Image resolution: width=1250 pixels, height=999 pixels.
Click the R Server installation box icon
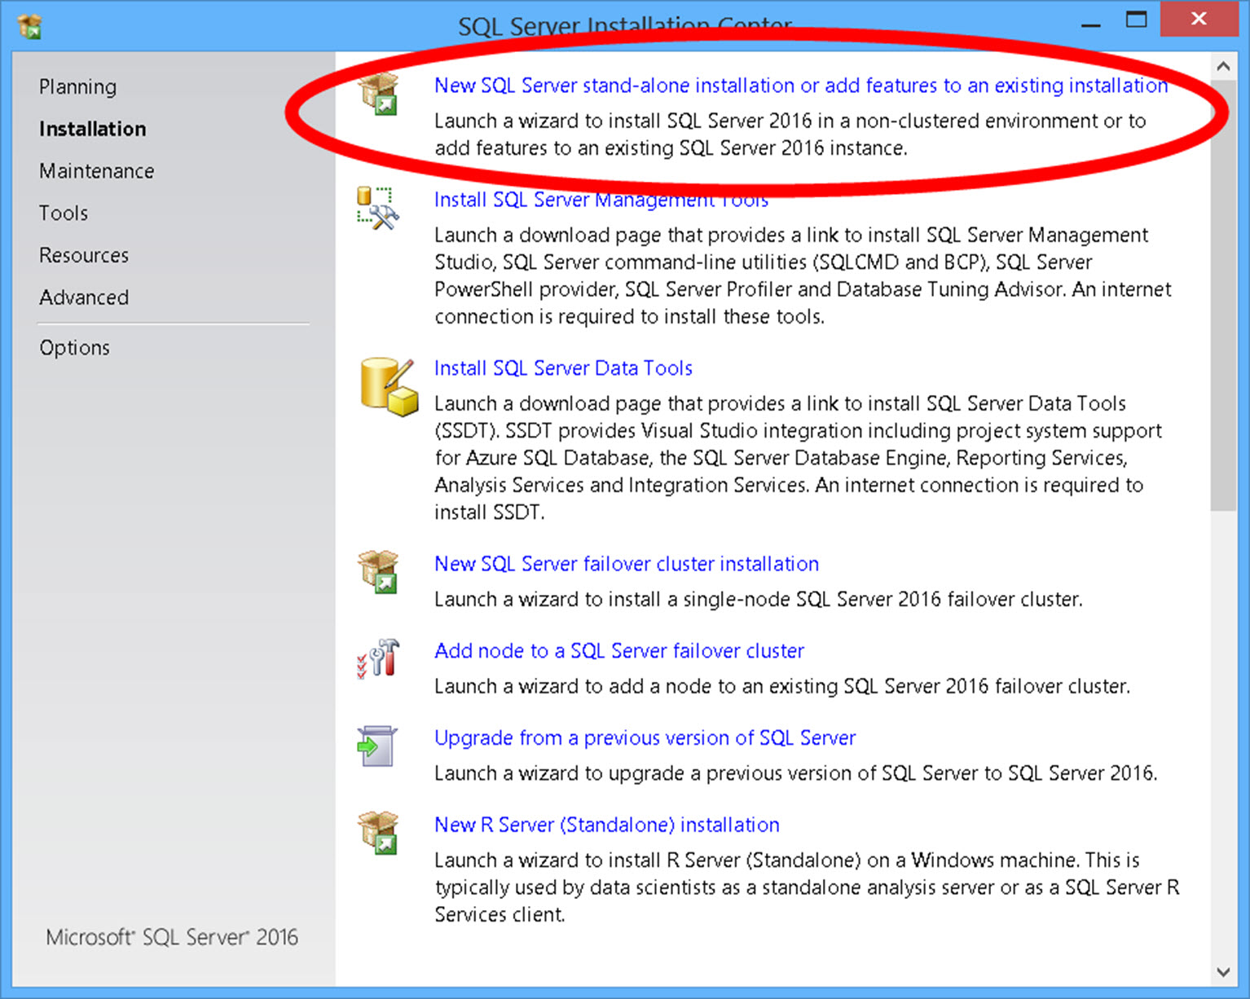pyautogui.click(x=379, y=833)
